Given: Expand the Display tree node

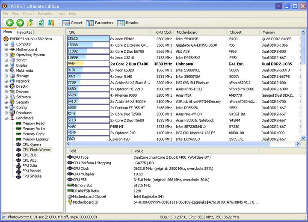Looking at the screenshot, I should 6,65.
